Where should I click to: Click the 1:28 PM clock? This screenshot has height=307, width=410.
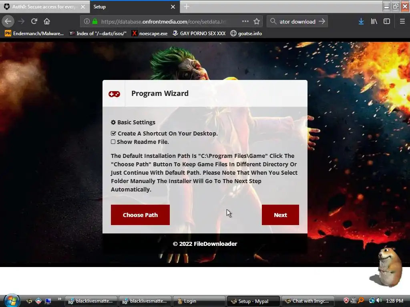pos(394,301)
